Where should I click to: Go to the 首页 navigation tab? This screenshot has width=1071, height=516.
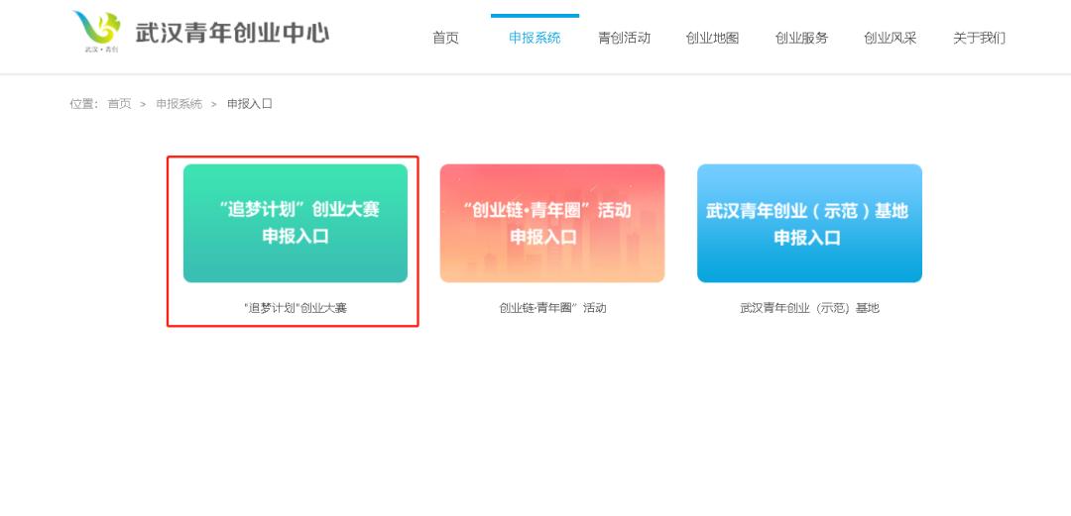445,39
